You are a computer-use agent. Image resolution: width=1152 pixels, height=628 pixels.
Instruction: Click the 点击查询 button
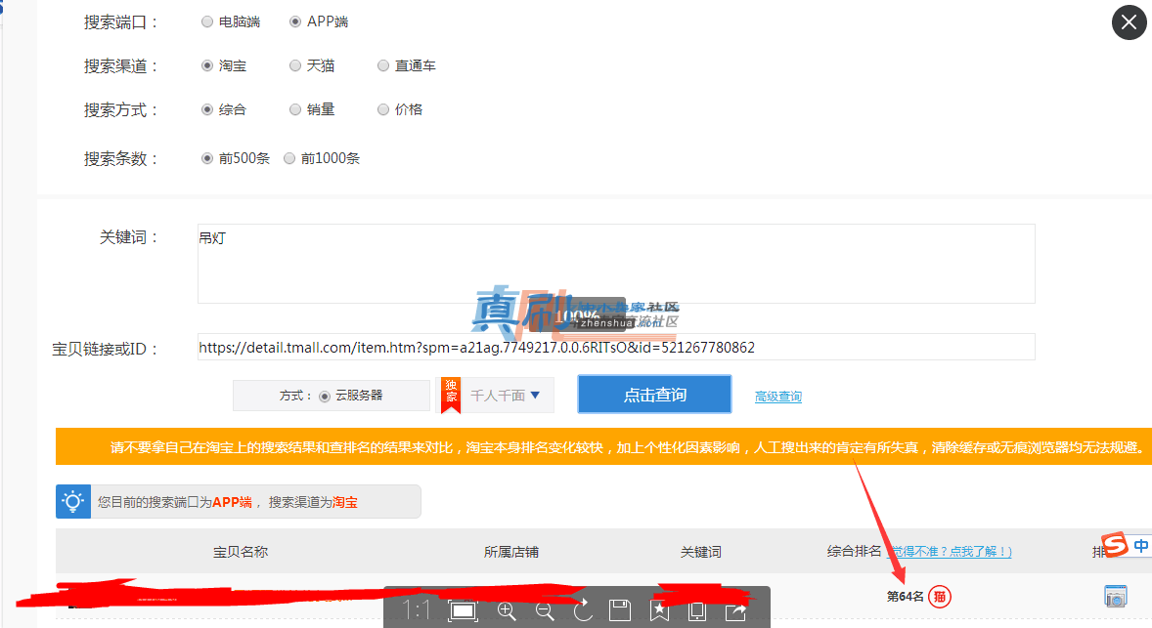[x=654, y=395]
